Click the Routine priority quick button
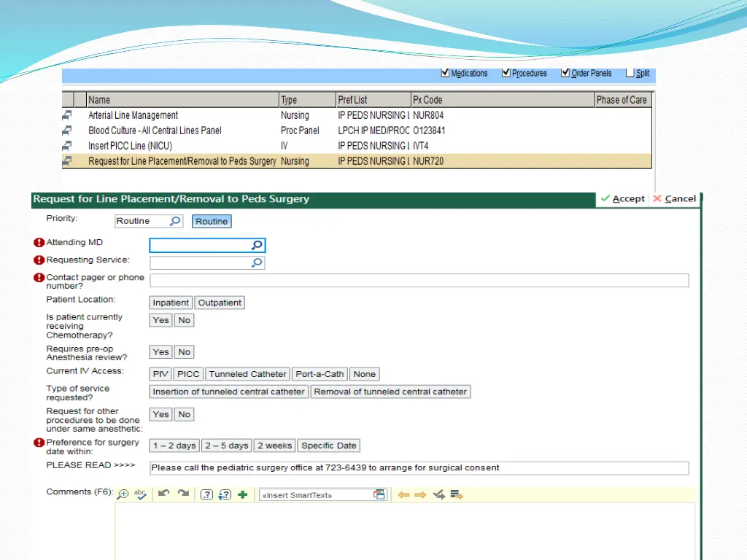This screenshot has width=747, height=560. pos(212,222)
